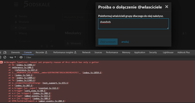Open source link index.js:1859:1
Image resolution: width=195 pixels, height=103 pixels.
tap(92, 73)
